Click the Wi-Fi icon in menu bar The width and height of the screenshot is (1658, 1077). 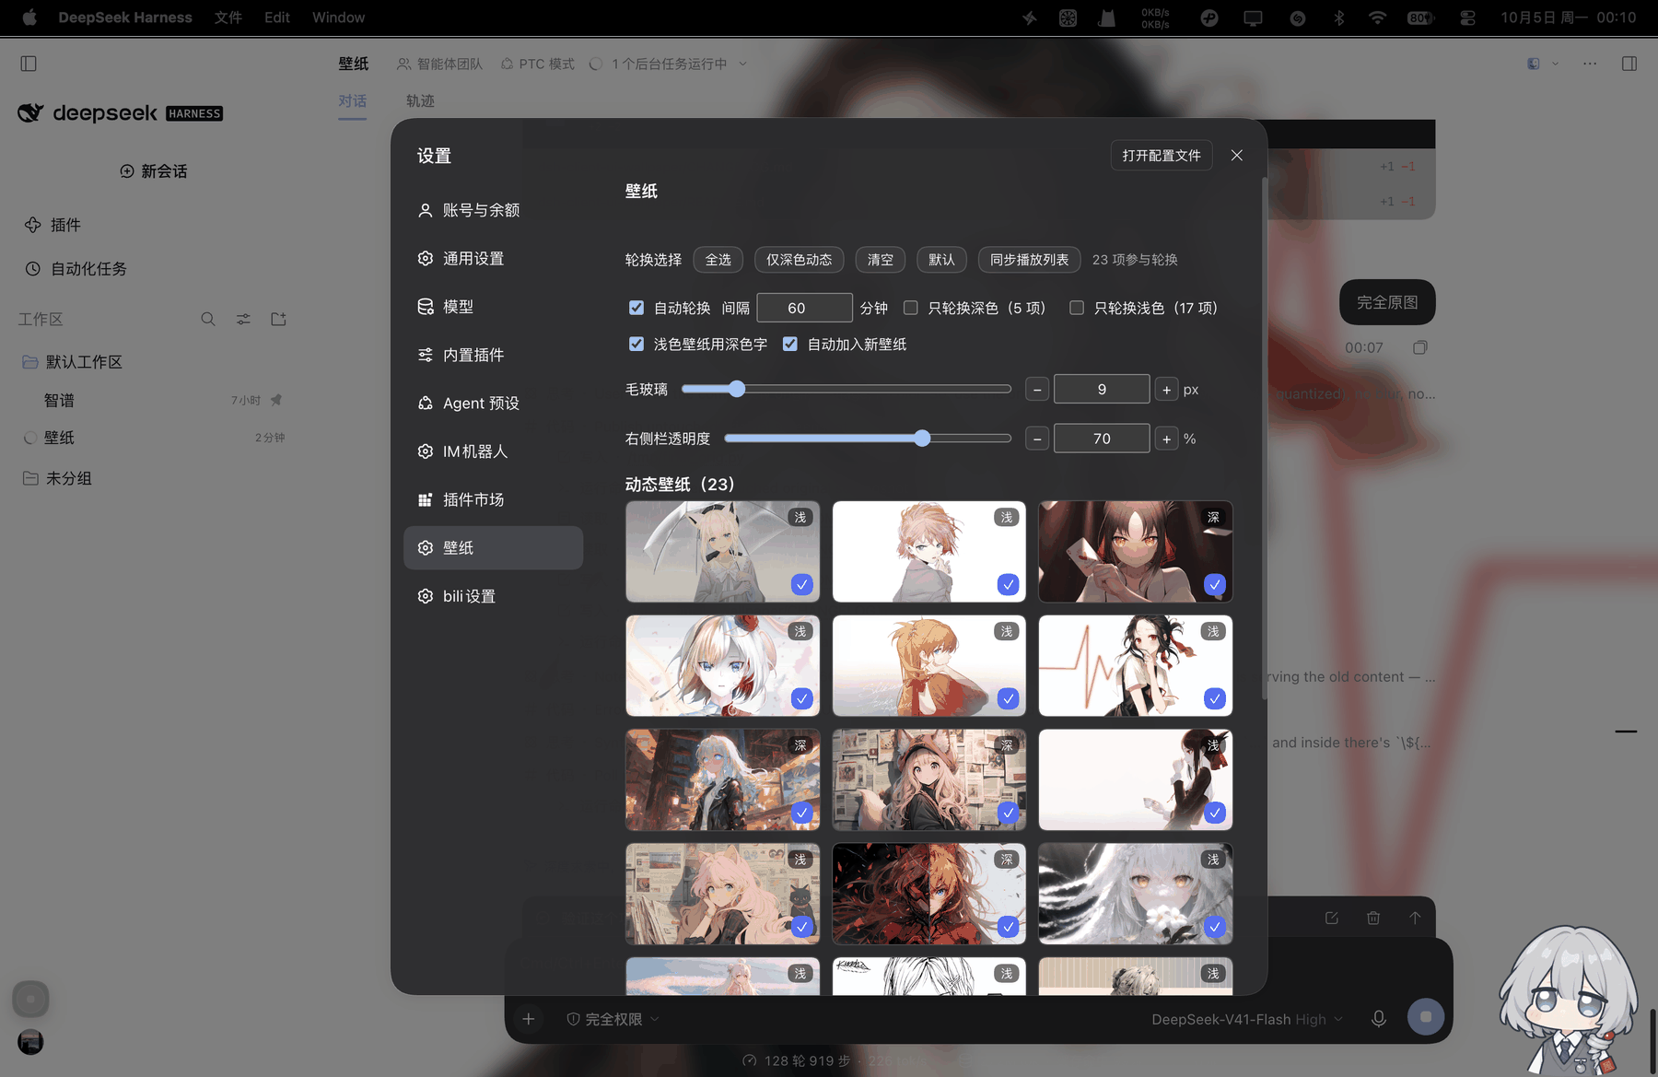click(1377, 18)
